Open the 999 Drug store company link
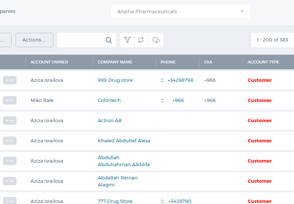The image size is (294, 204). pos(115,80)
